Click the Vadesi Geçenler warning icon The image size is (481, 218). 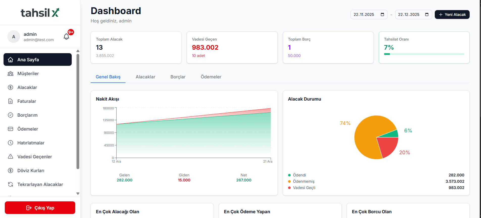(x=10, y=157)
